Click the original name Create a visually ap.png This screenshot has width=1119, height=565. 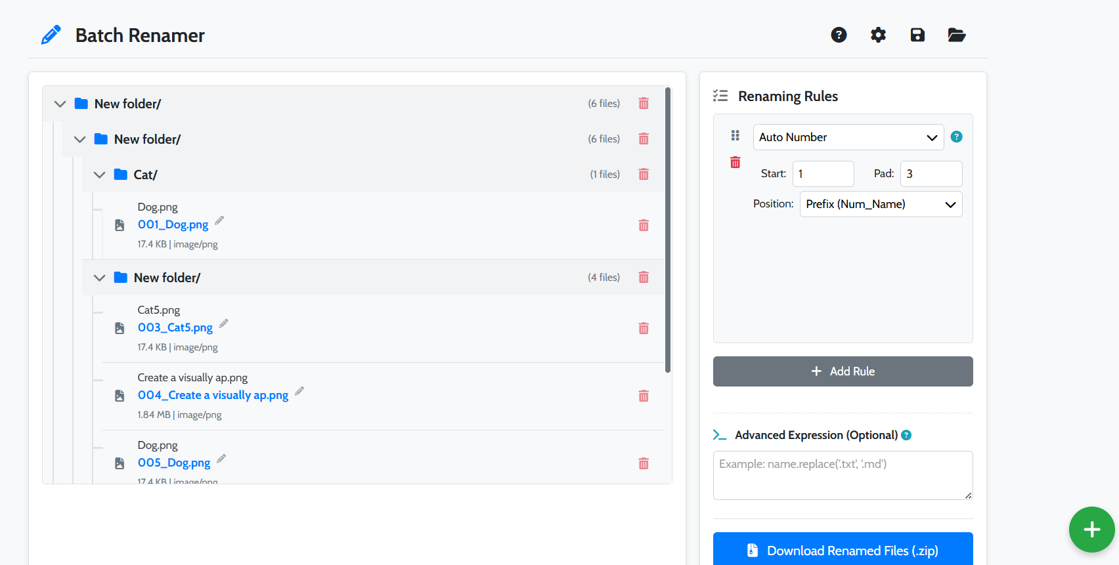tap(192, 377)
